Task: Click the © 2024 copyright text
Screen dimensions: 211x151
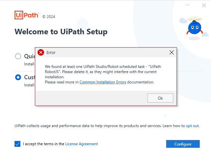Action: tap(49, 17)
